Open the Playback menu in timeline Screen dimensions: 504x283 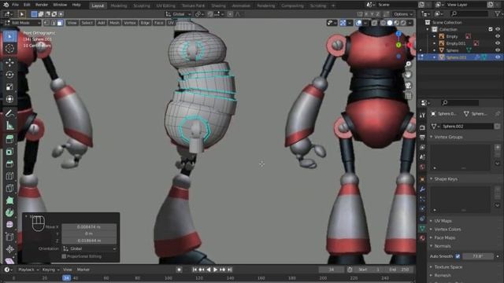[28, 270]
